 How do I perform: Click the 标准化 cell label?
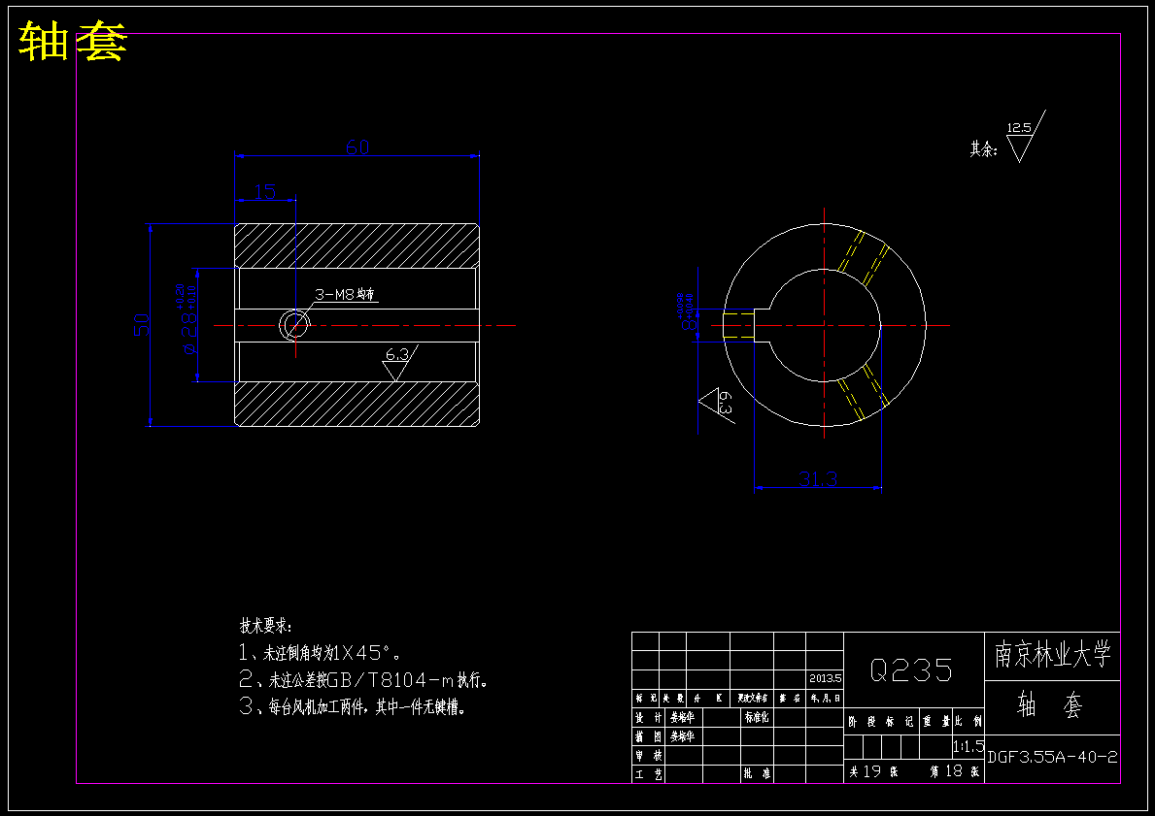[x=757, y=717]
